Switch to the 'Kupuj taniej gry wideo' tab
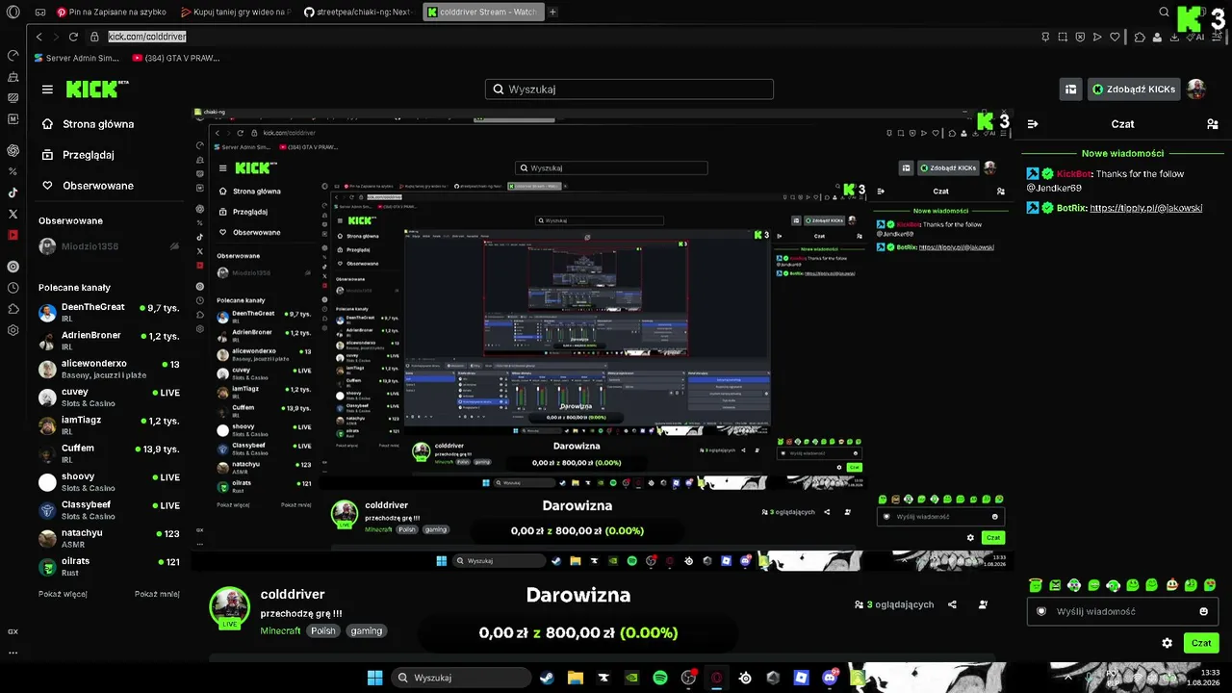 [x=237, y=13]
